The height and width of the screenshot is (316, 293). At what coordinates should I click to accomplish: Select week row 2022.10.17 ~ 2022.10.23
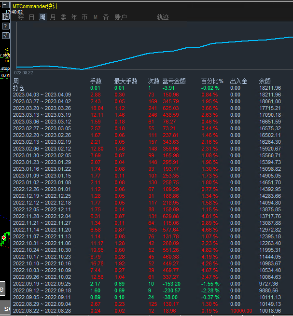pyautogui.click(x=147, y=257)
